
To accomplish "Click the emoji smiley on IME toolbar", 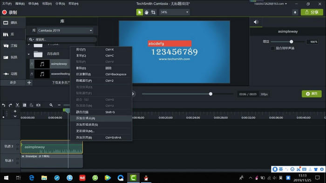I will [x=292, y=169].
